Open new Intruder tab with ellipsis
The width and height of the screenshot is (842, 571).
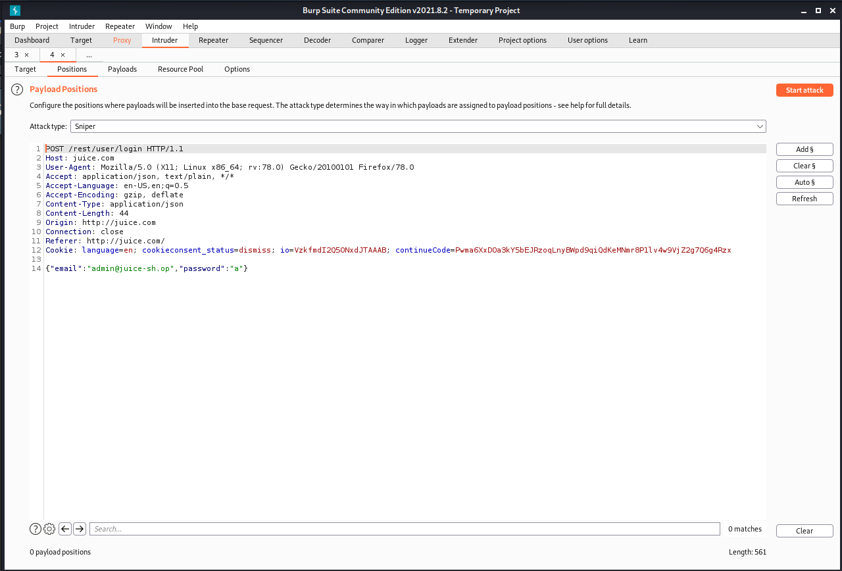tap(89, 55)
